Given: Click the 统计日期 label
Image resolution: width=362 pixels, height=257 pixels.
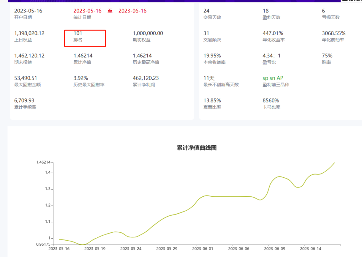Looking at the screenshot, I should tap(82, 17).
